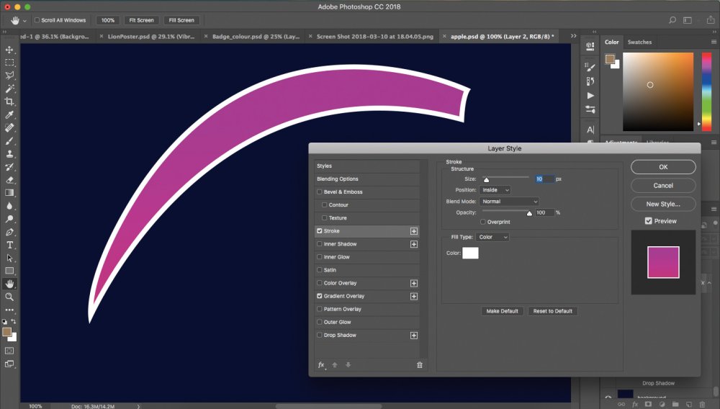Disable the Gradient Overlay checkbox
720x409 pixels.
(x=320, y=296)
